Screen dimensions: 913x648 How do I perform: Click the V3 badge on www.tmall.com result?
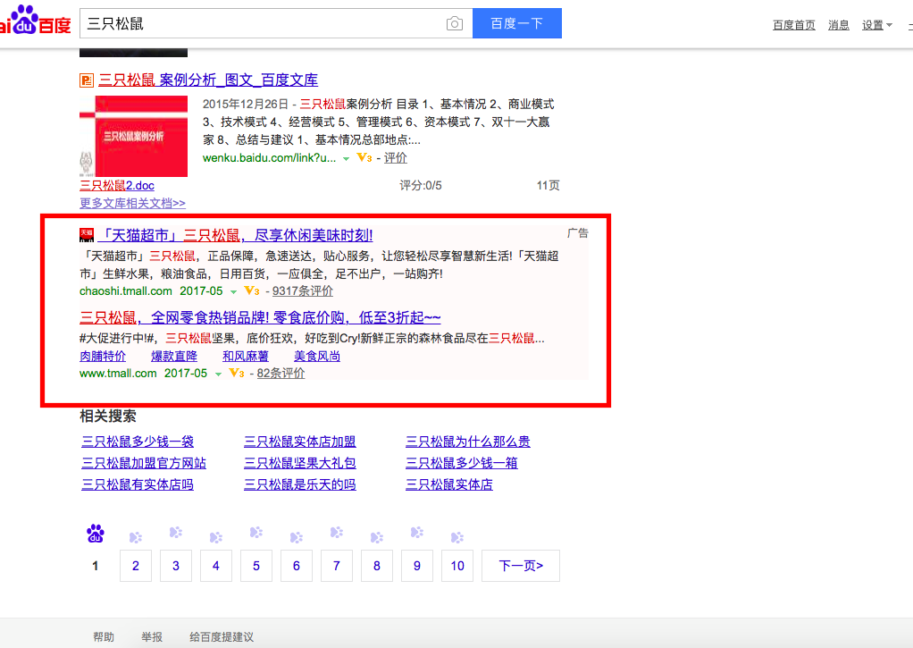click(x=236, y=374)
